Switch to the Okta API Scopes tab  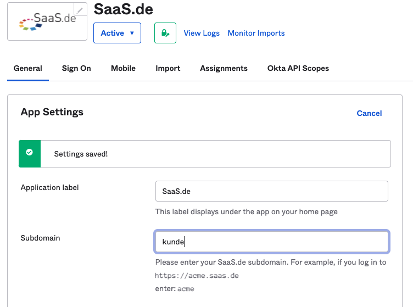click(x=298, y=69)
